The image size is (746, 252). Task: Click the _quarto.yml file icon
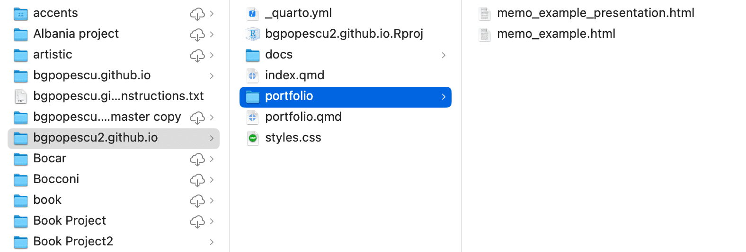[252, 13]
